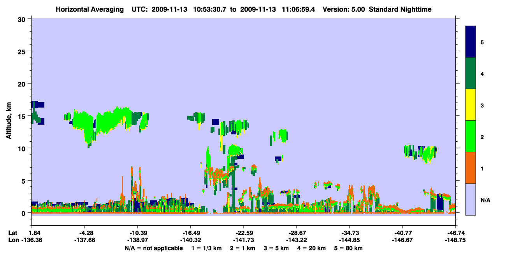Click the dark green level 4 color swatch
The height and width of the screenshot is (259, 506).
(x=471, y=73)
